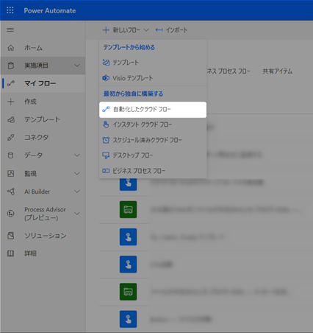Pick Visio テンプレート from the menu

153,78
